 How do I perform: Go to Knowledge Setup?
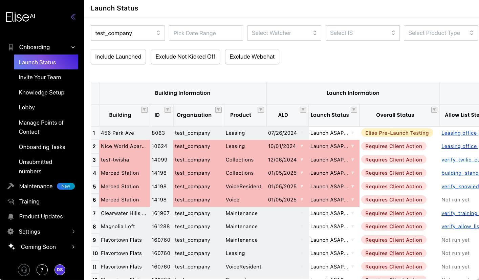(42, 92)
